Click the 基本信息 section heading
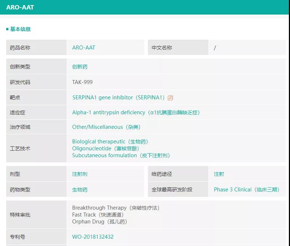This screenshot has height=246, width=290. 20,29
